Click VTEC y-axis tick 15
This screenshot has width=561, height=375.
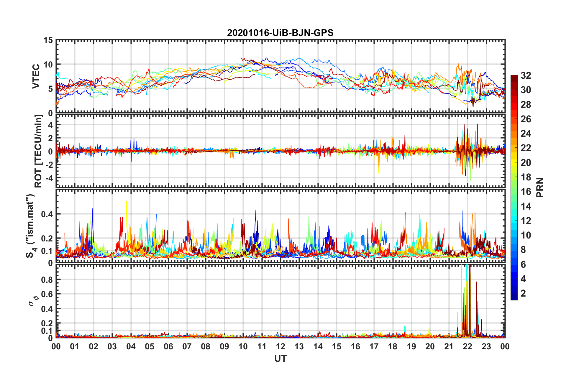point(48,40)
